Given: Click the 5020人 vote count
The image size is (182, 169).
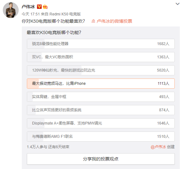Looking at the screenshot, I should click(163, 70).
